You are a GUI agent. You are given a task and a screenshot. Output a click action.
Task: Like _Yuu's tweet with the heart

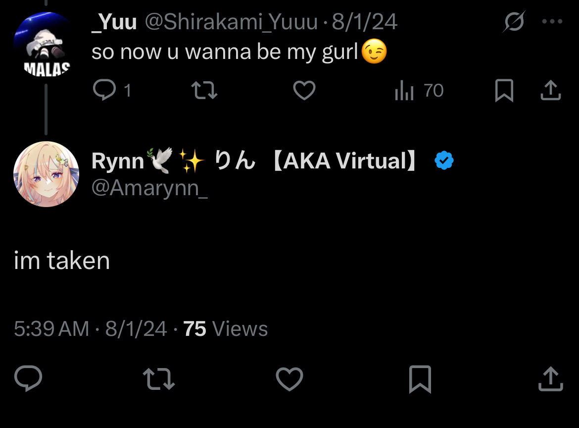(304, 91)
